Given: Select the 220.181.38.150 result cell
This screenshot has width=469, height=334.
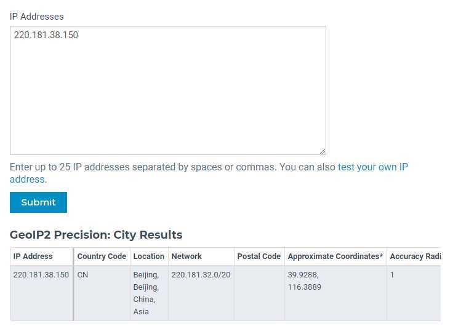Looking at the screenshot, I should coord(41,275).
